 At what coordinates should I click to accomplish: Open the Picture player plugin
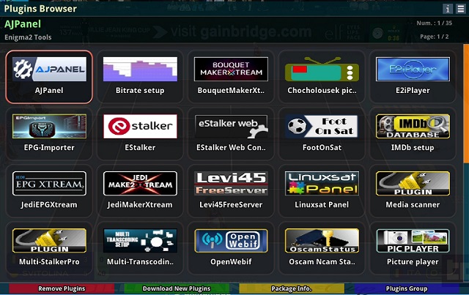[x=413, y=248]
